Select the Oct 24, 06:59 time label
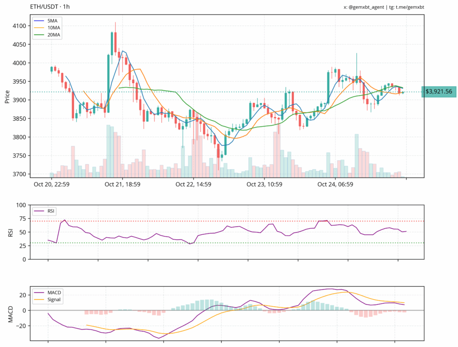 [335, 184]
